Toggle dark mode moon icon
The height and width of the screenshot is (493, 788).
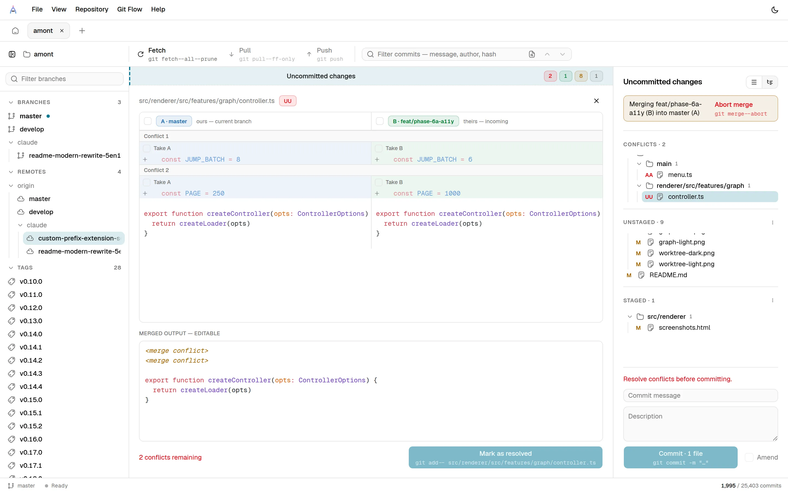click(775, 10)
